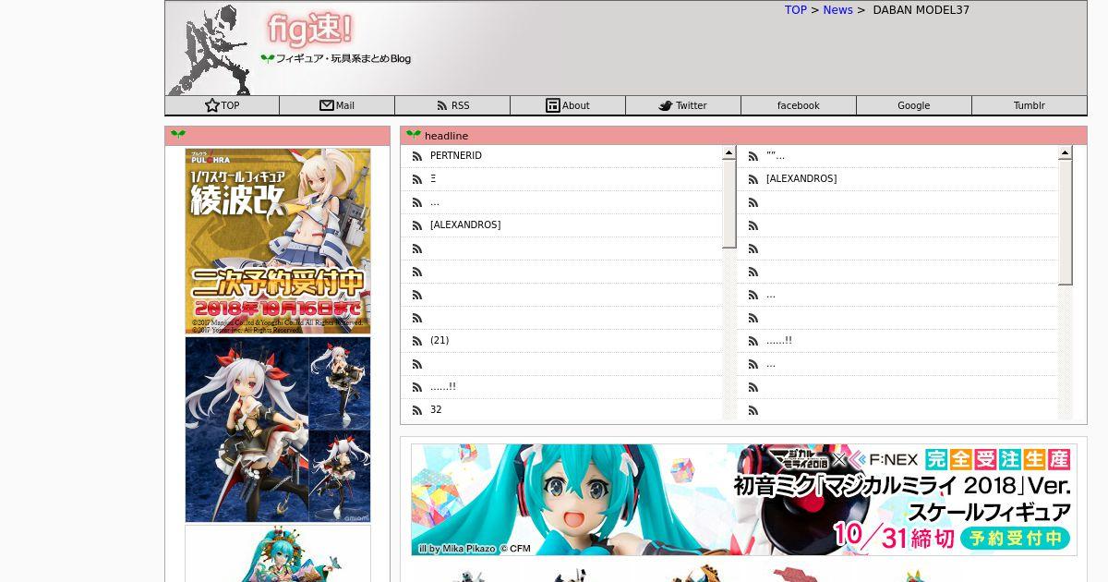Click RSS icon beside PERTNERID headline

pyautogui.click(x=416, y=156)
